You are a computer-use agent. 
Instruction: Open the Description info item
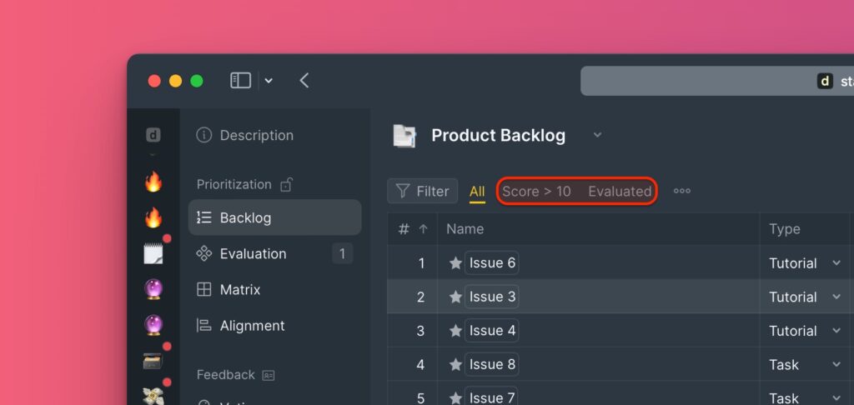(245, 135)
